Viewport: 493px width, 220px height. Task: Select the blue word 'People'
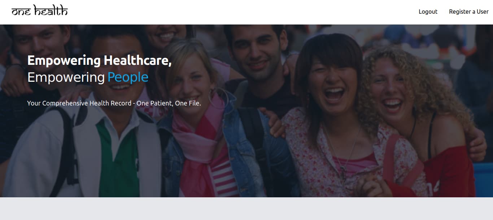(128, 77)
